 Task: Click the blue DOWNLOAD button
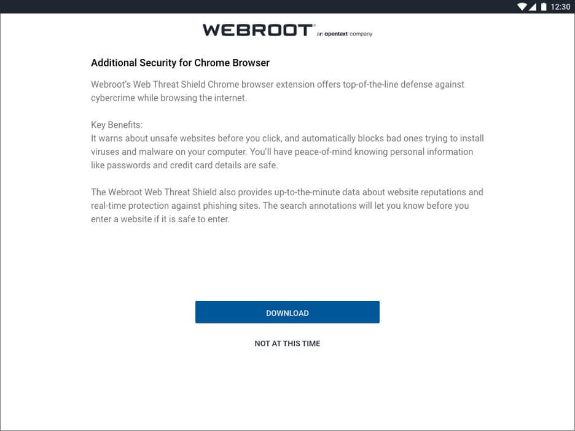click(287, 312)
